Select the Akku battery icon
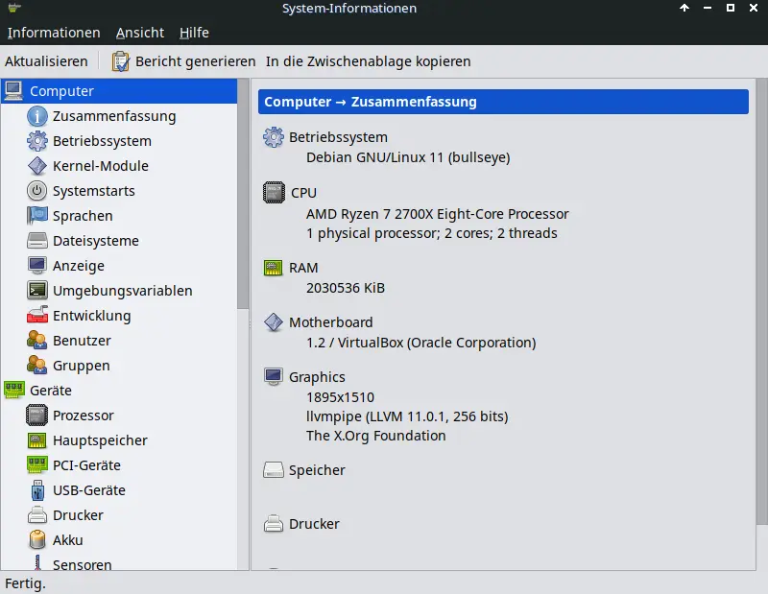Image resolution: width=768 pixels, height=594 pixels. click(x=36, y=540)
